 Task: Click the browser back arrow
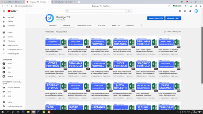click(3, 6)
